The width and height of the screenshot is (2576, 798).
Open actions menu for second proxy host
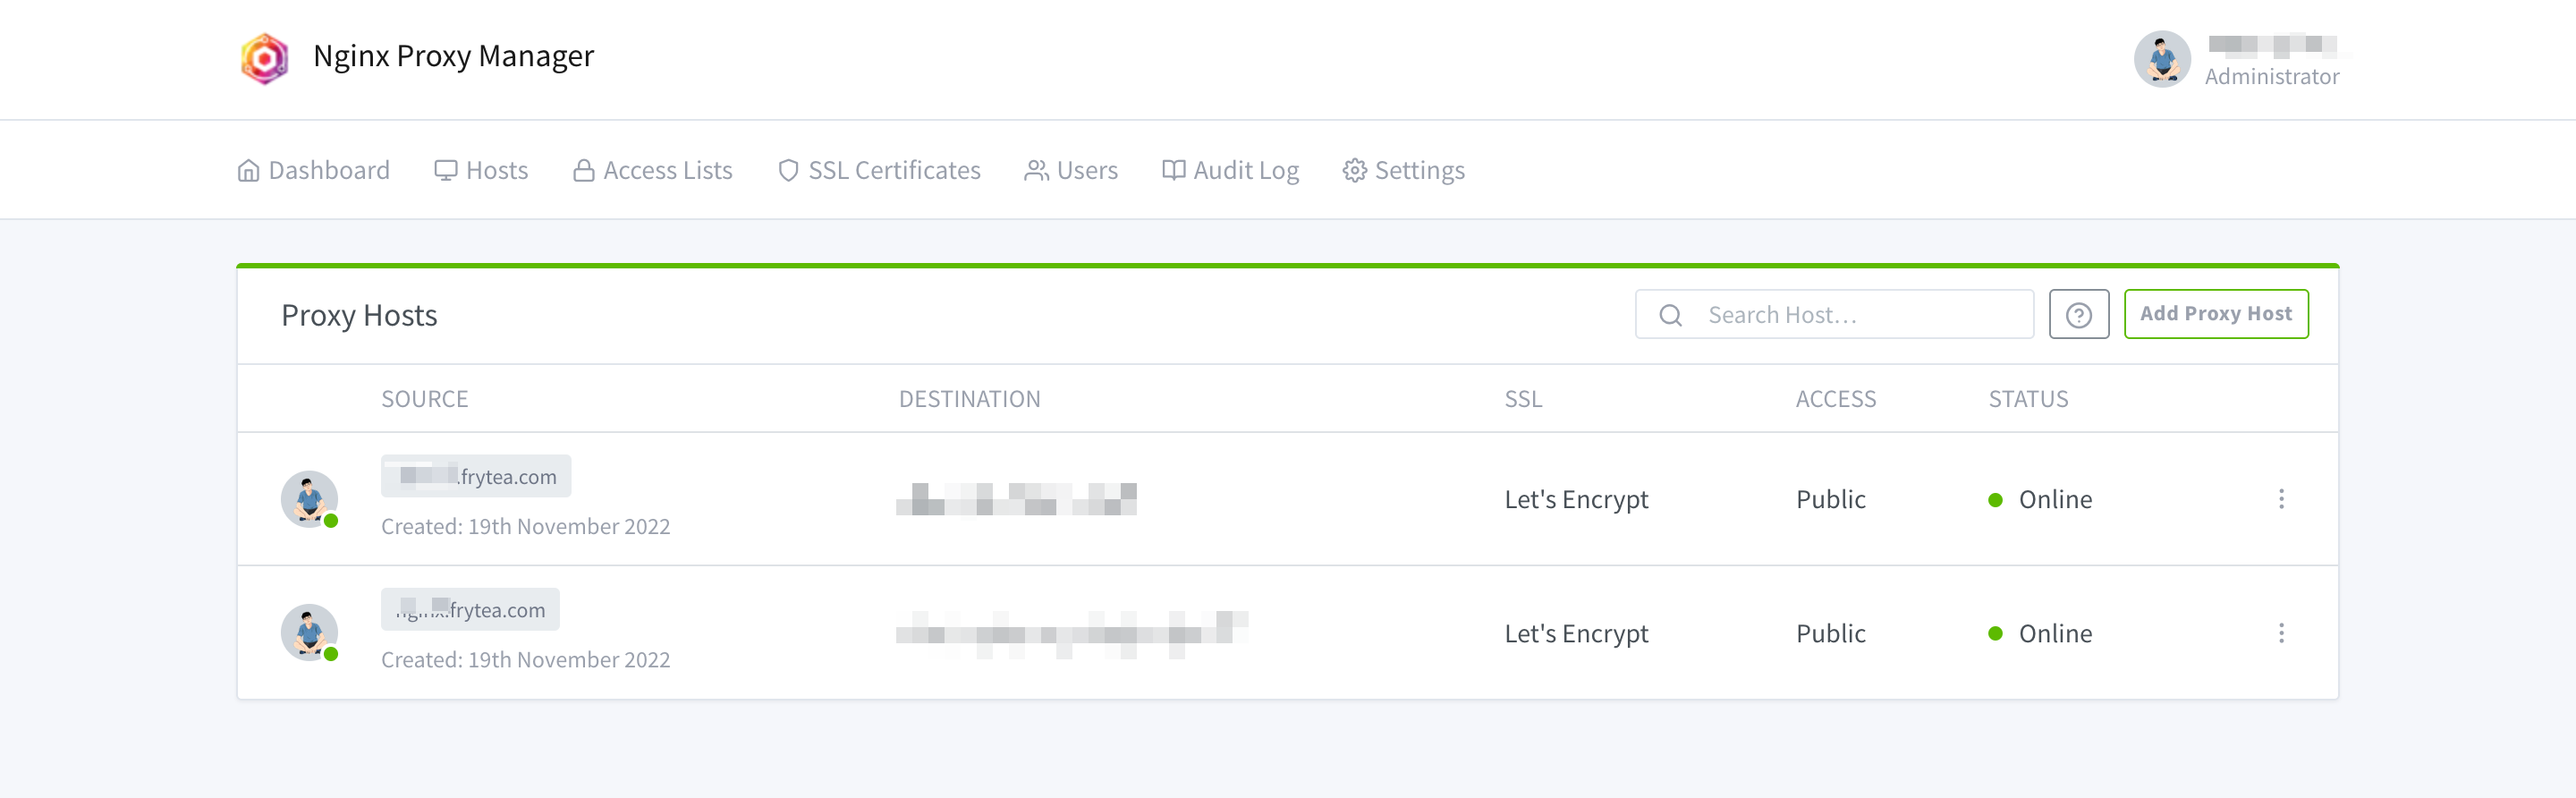pos(2281,633)
